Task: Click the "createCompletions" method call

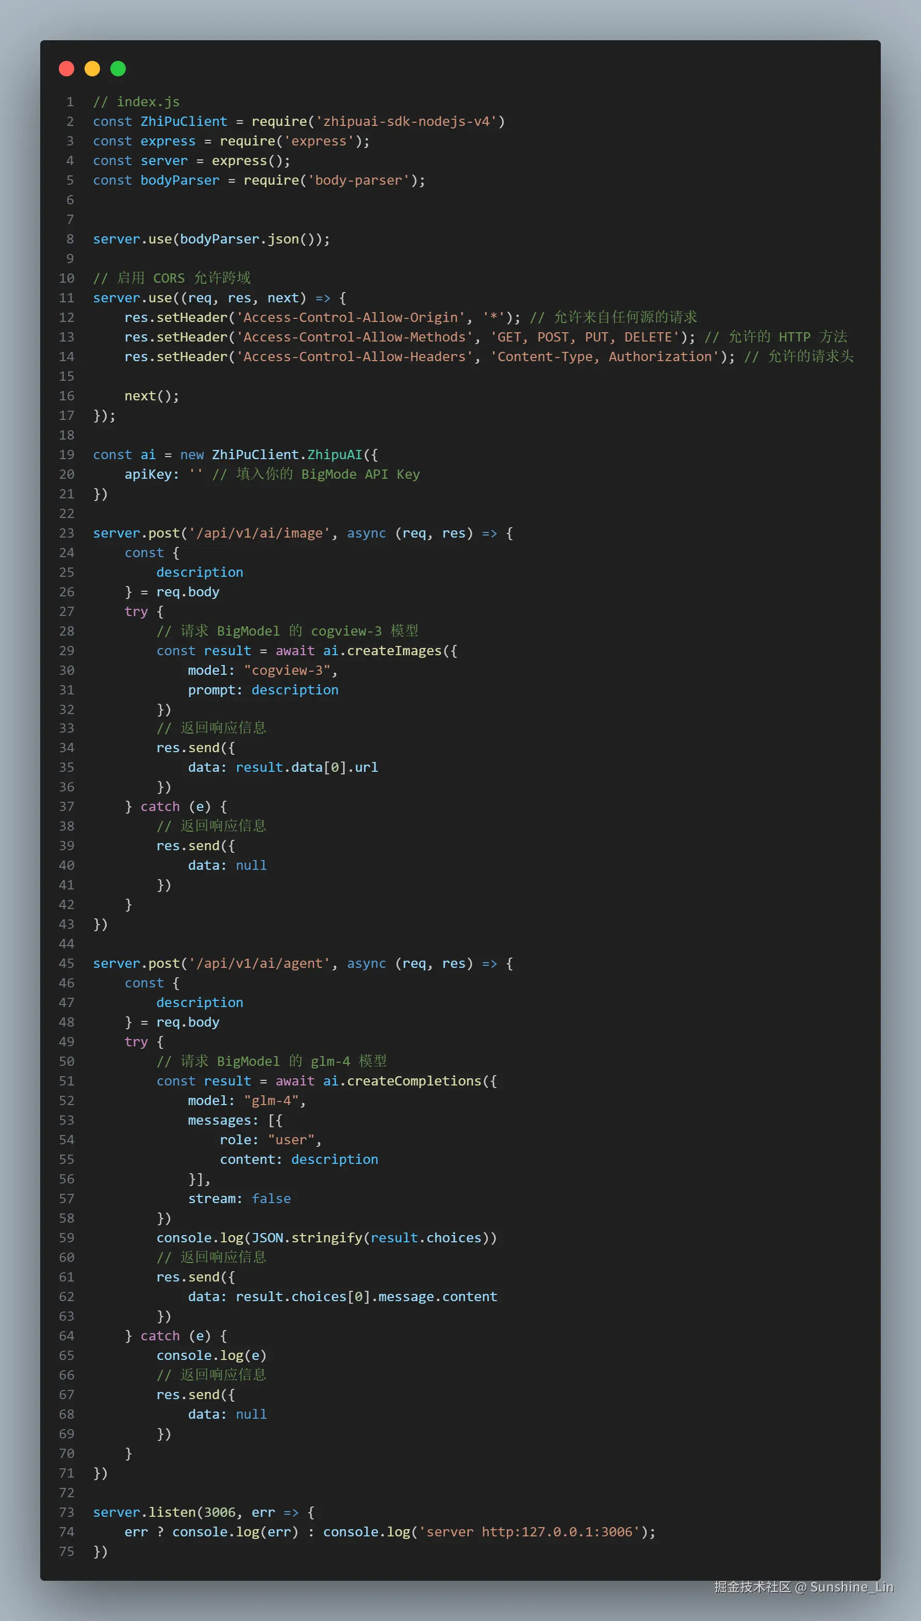Action: [x=414, y=1081]
